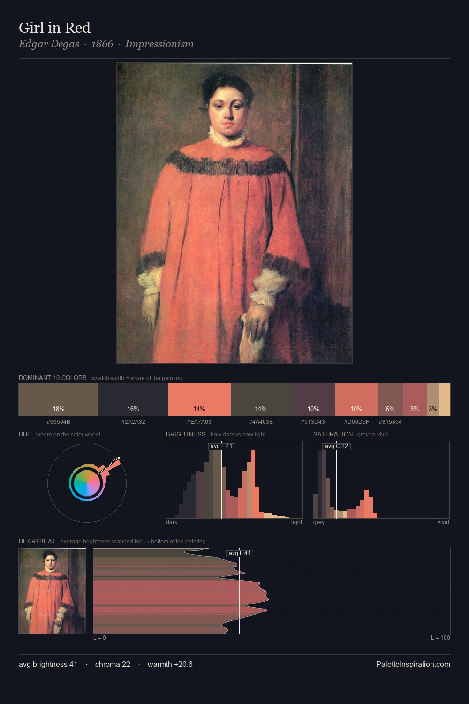Select the 16% dark swatch #2A2A32

pyautogui.click(x=133, y=399)
